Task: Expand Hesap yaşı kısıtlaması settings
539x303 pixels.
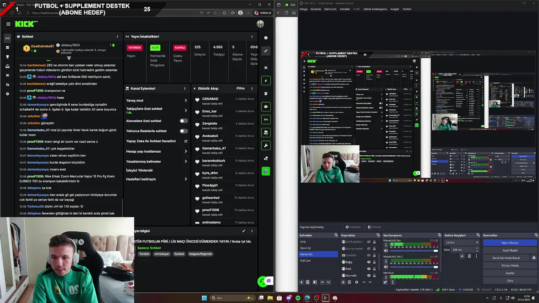Action: coord(186,151)
